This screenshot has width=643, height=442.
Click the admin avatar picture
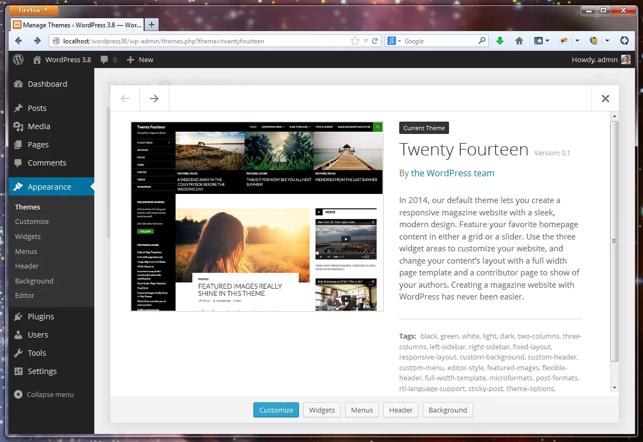(x=626, y=59)
